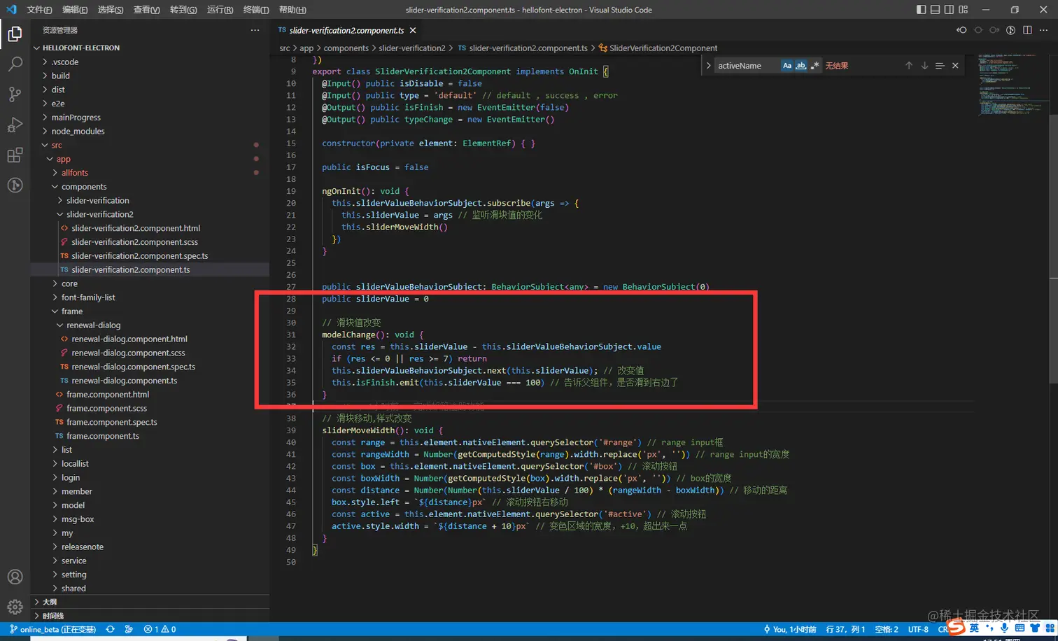Open the Manage gear menu
The width and height of the screenshot is (1058, 641).
15,607
